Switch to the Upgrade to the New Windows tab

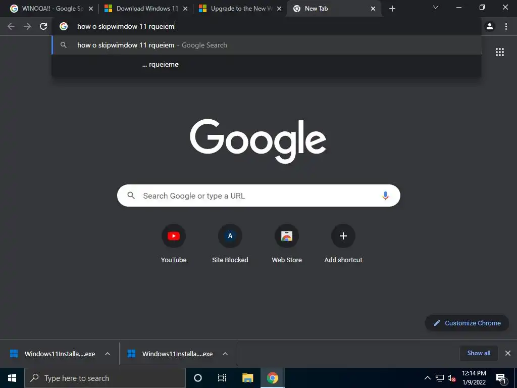pyautogui.click(x=239, y=9)
